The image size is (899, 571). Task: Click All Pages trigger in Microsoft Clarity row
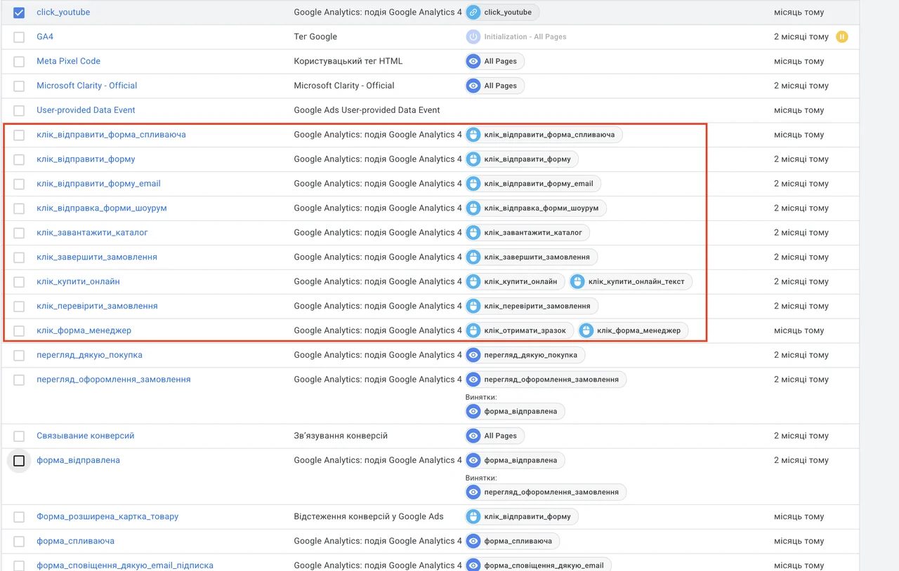tap(494, 86)
